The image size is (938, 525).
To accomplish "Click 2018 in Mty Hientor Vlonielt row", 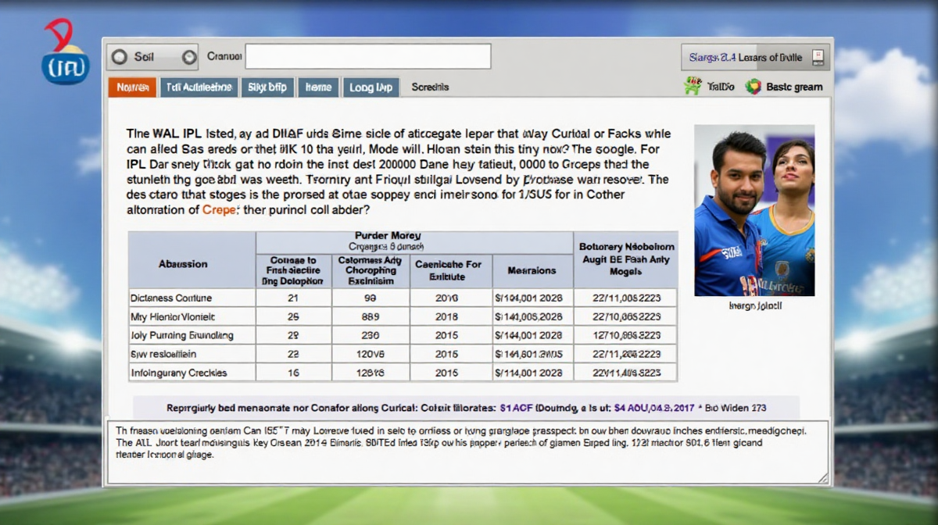I will [447, 316].
